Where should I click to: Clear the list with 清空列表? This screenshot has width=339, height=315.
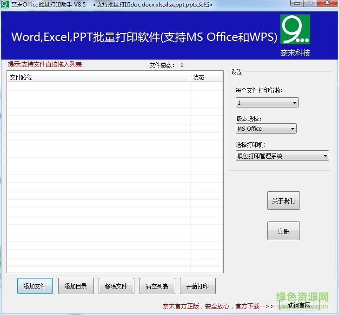click(157, 286)
